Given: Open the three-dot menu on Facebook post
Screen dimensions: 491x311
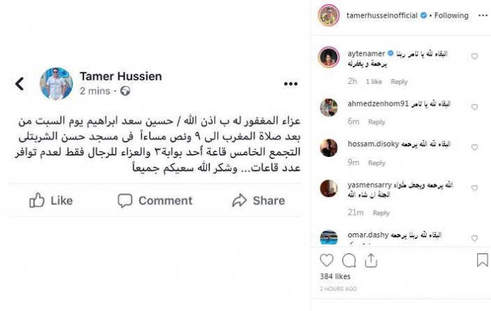Looking at the screenshot, I should (x=290, y=83).
